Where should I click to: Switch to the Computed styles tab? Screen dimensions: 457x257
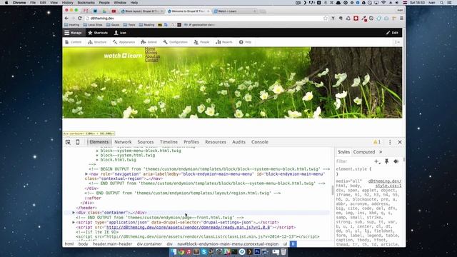click(364, 152)
